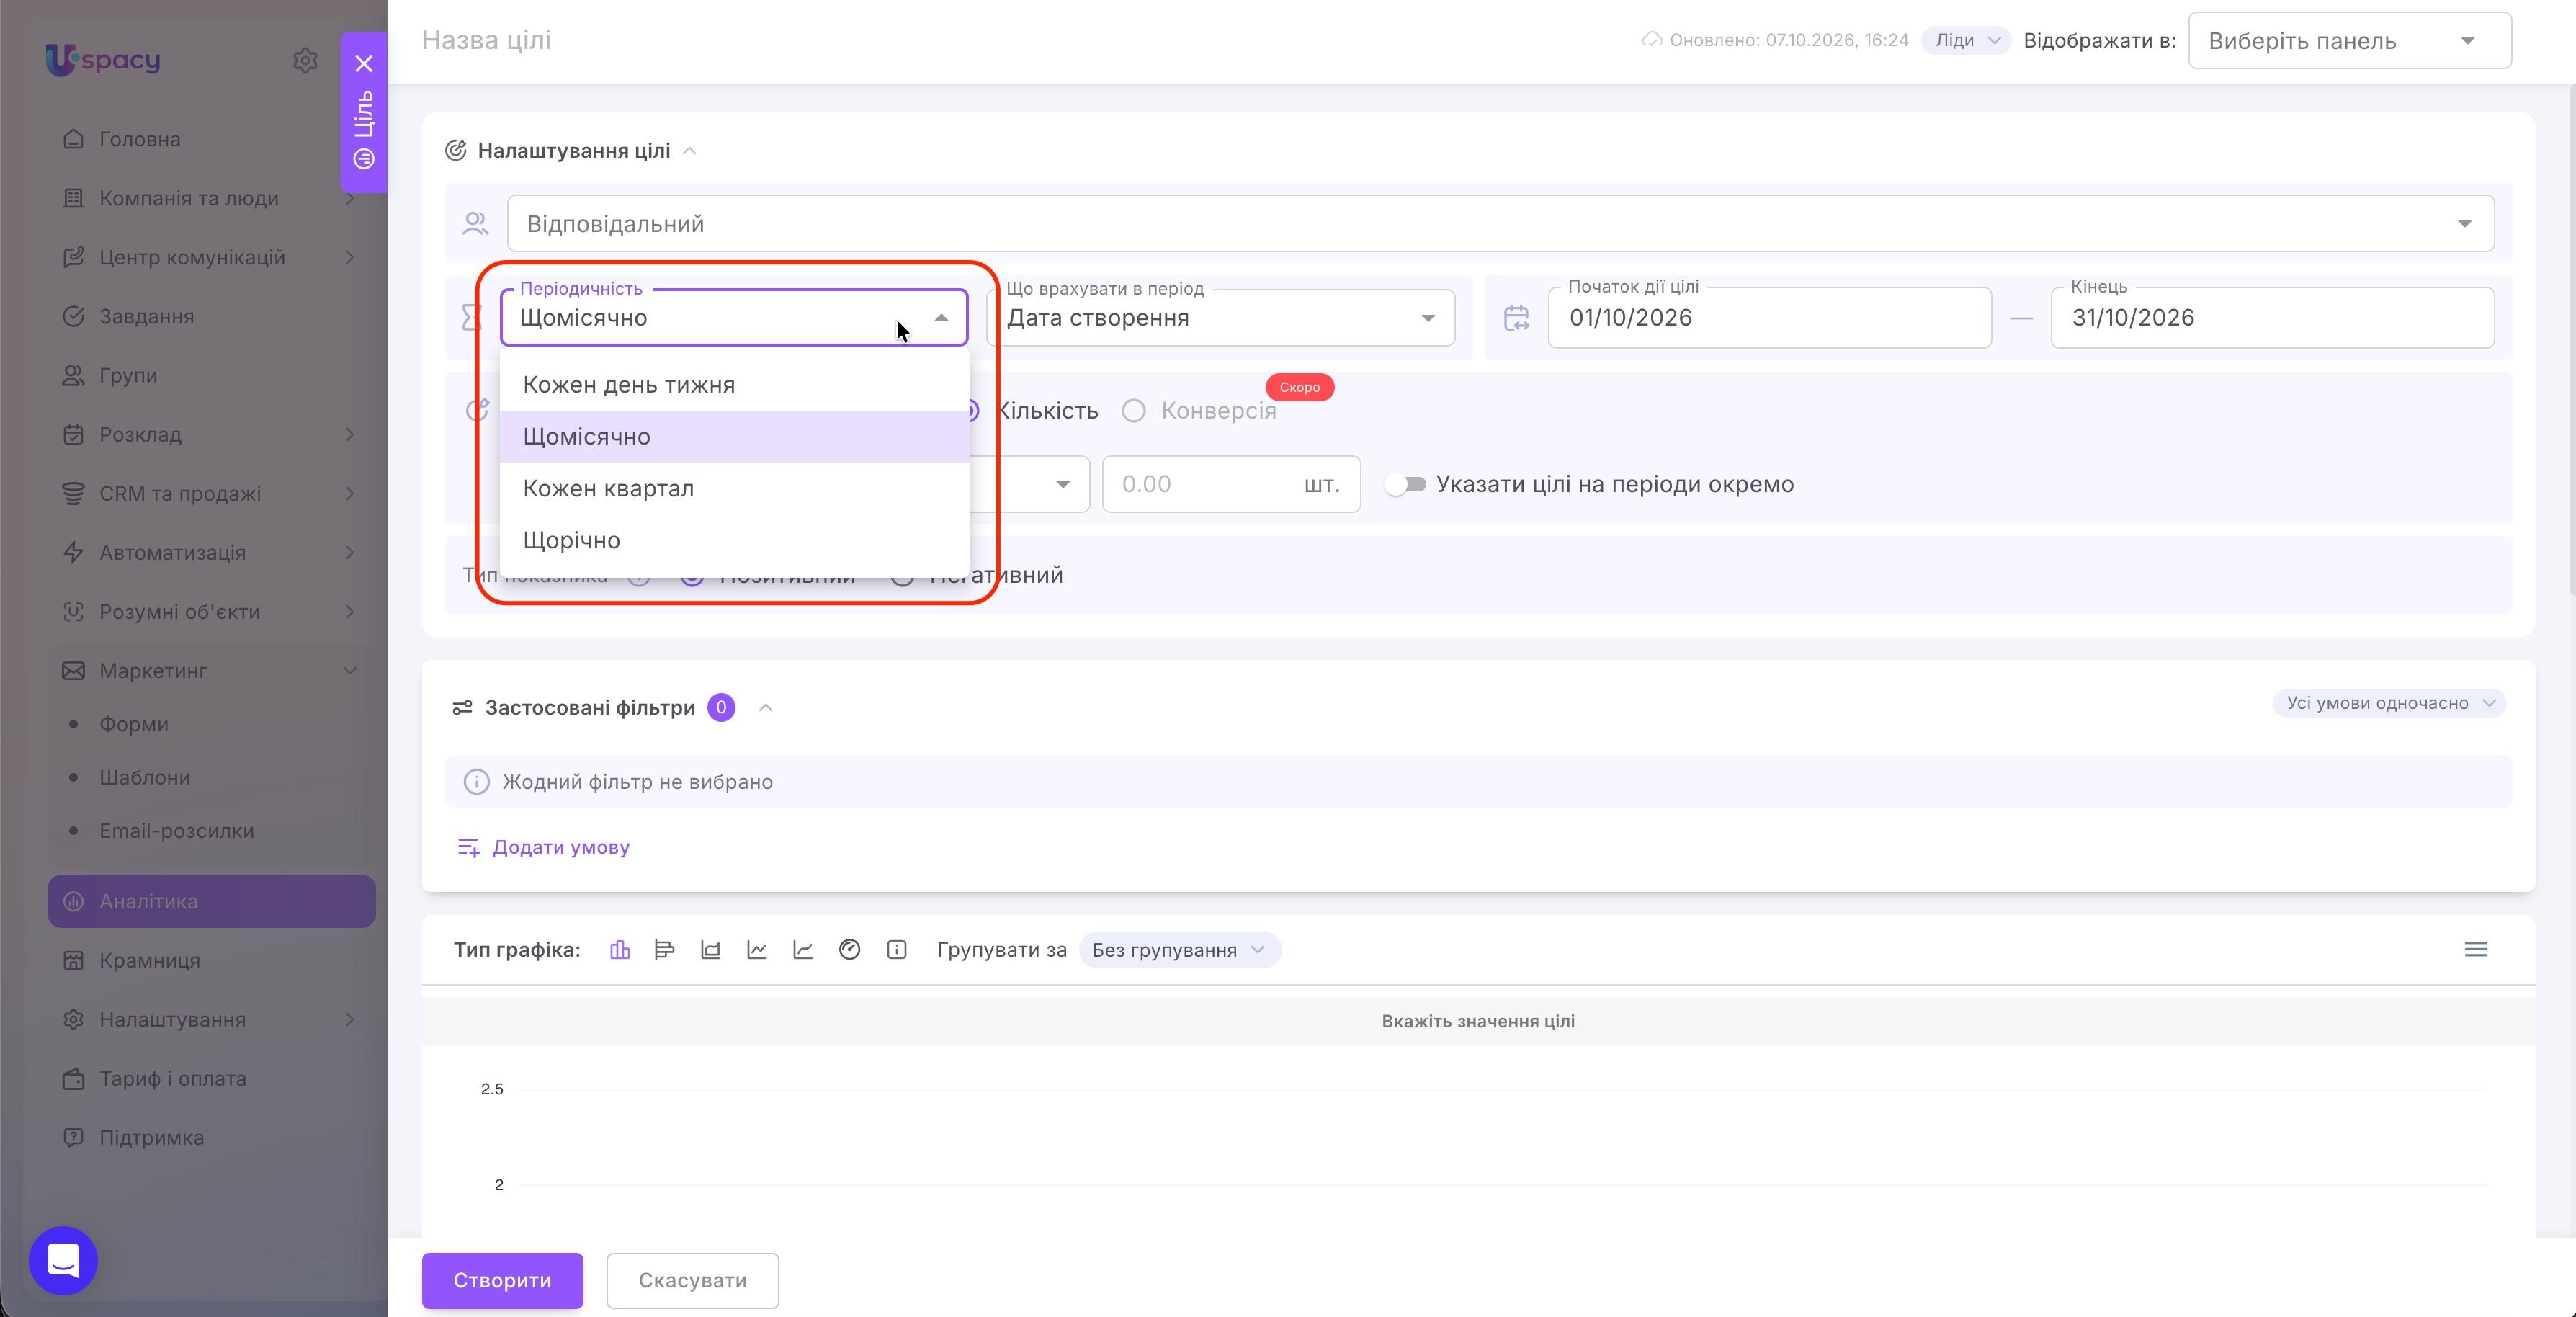Open the chart hamburger menu icon

click(2475, 950)
